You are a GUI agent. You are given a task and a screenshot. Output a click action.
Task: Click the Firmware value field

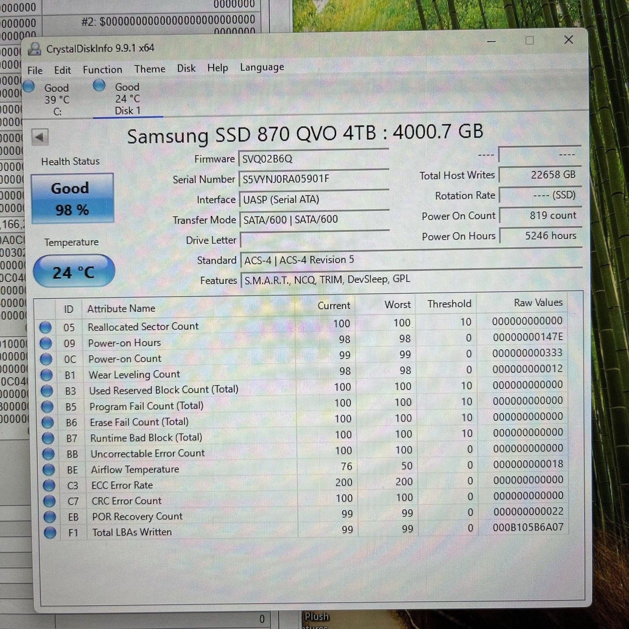314,158
